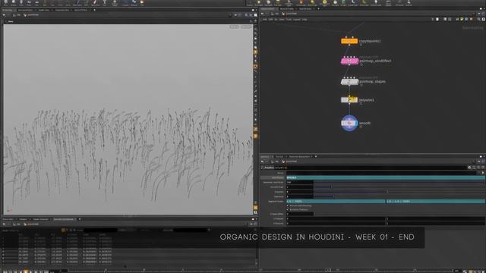Select the Box tool on the Create shelf
This screenshot has height=273, width=486.
click(x=5, y=3)
